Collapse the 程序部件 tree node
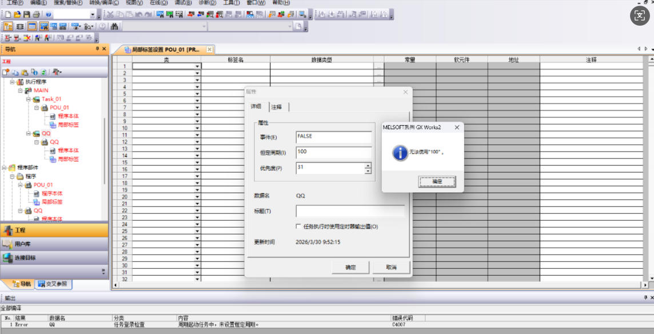The height and width of the screenshot is (334, 654). pos(4,168)
